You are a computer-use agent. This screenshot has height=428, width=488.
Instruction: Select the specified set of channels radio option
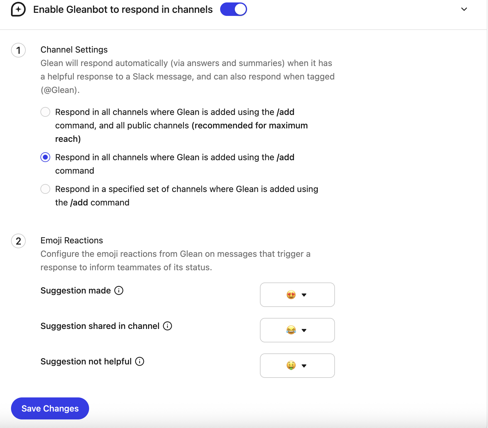[x=45, y=189]
